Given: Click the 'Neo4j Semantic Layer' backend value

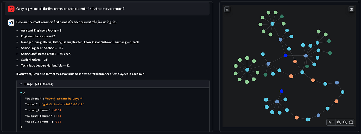Looking at the screenshot, I should [64, 98].
